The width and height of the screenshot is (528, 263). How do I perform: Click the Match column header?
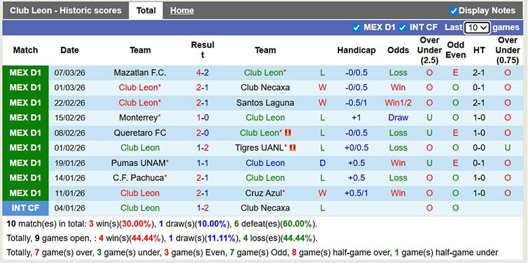[25, 50]
